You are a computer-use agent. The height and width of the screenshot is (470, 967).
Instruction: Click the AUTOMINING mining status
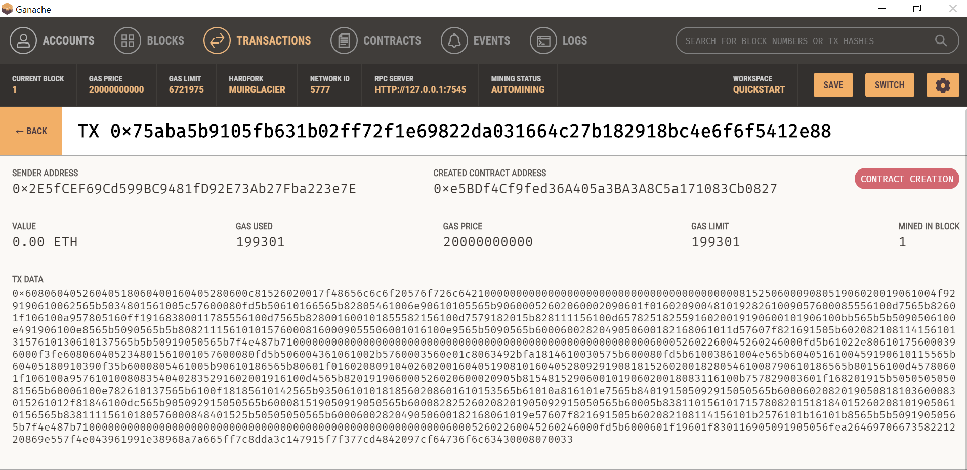coord(518,90)
